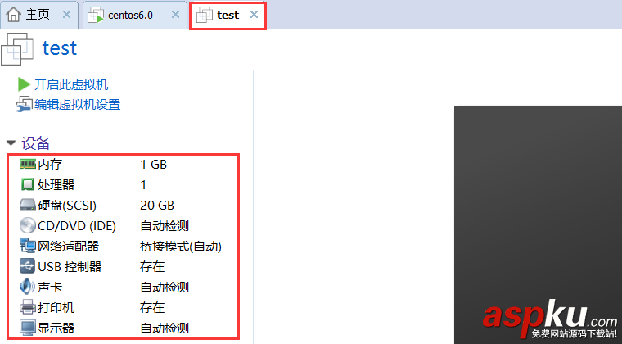Close the centos6.0 tab
The width and height of the screenshot is (622, 344).
point(174,15)
